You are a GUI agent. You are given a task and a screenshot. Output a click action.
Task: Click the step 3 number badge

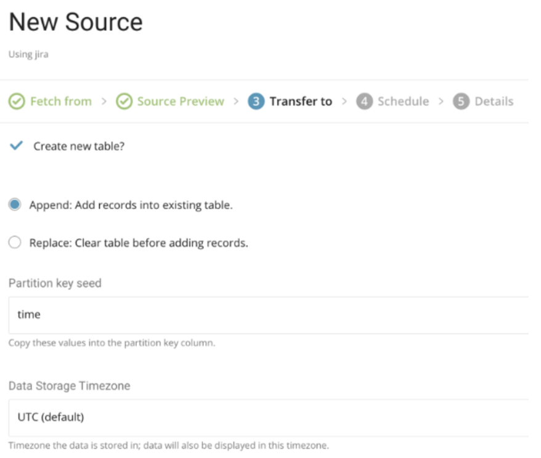click(x=256, y=102)
